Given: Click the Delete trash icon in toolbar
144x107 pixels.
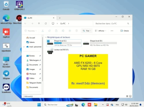Looking at the screenshot, I should pyautogui.click(x=77, y=31).
